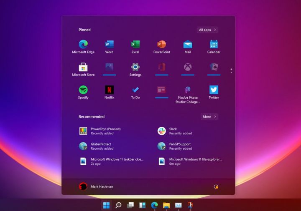
Task: Click the power button
Action: pyautogui.click(x=216, y=186)
